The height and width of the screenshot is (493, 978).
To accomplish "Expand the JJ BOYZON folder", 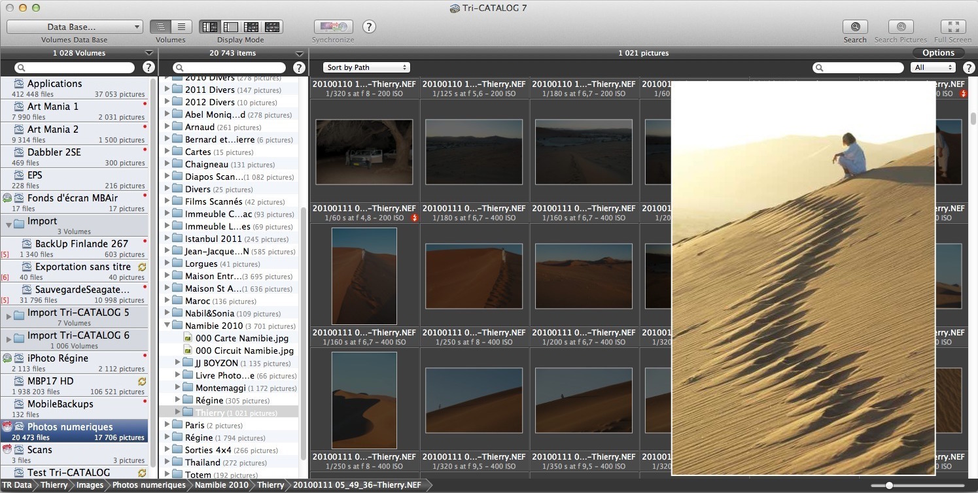I will (x=177, y=363).
